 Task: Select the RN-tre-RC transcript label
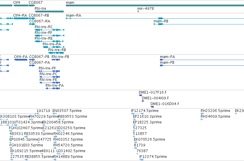(x=44, y=27)
